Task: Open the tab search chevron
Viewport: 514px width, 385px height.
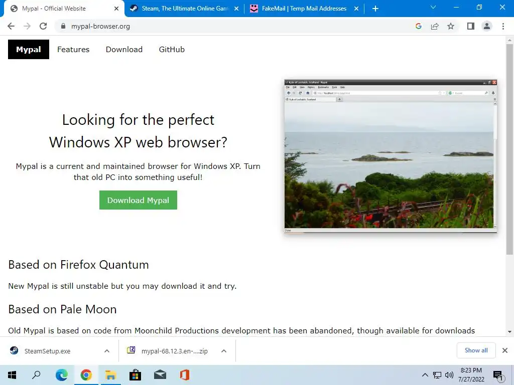Action: 433,7
